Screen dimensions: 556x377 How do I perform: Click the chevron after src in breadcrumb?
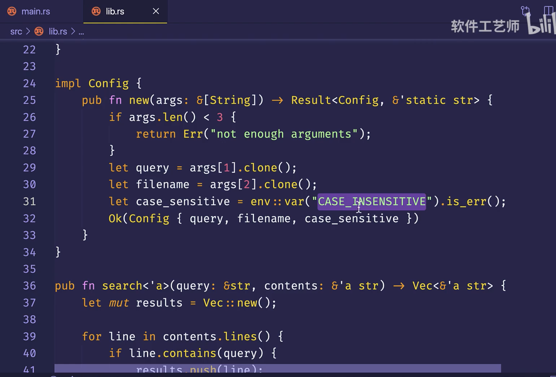pos(28,31)
